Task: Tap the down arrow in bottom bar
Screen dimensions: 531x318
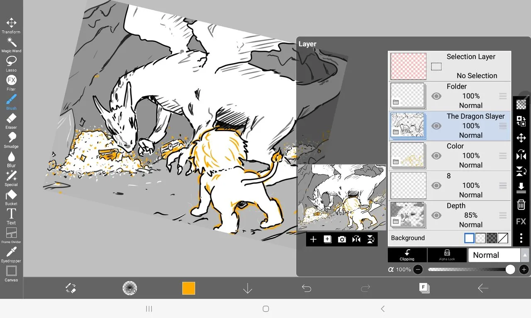Action: (x=248, y=288)
